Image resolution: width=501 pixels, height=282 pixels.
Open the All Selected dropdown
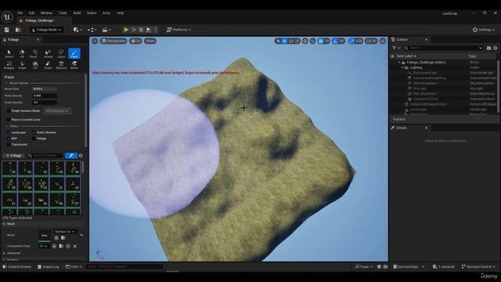[57, 111]
